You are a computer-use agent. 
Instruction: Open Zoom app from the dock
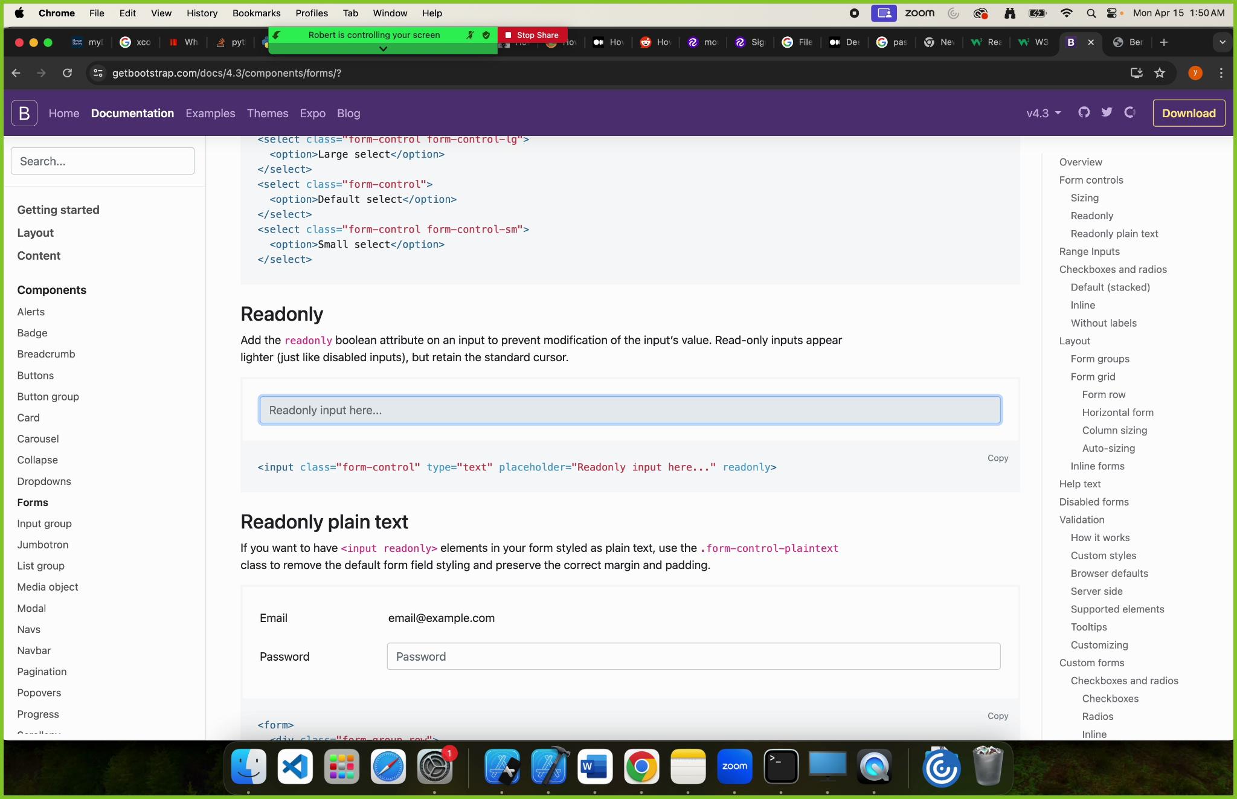coord(735,768)
